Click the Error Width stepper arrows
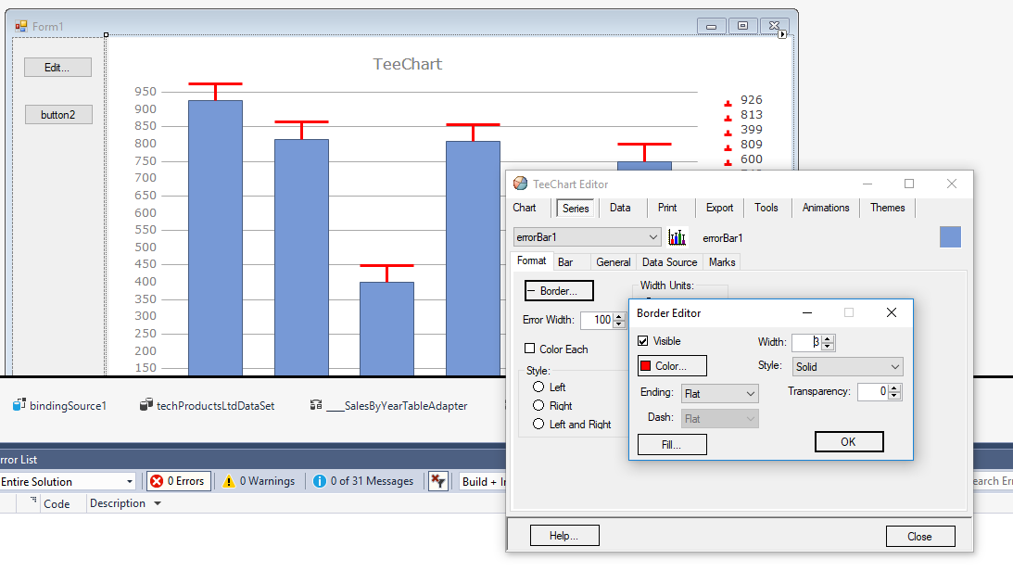This screenshot has height=584, width=1013. 619,320
